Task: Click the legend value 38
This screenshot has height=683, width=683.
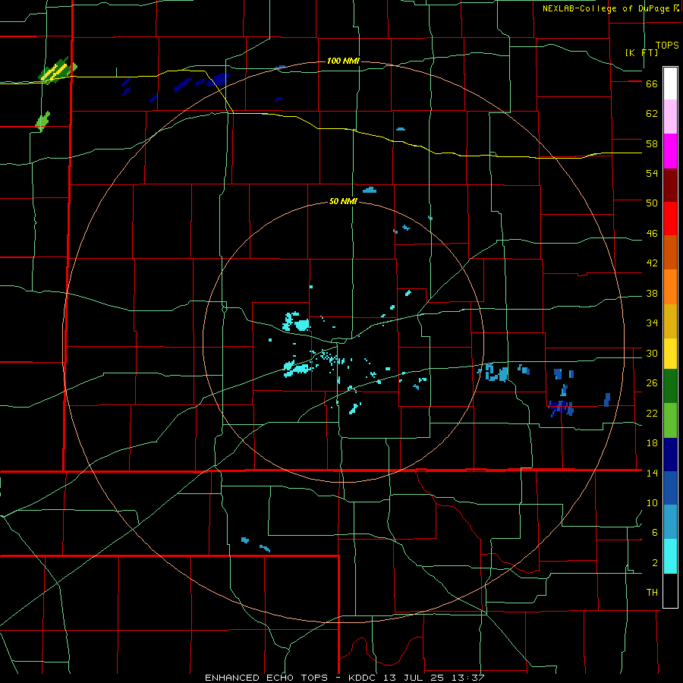Action: pyautogui.click(x=652, y=294)
